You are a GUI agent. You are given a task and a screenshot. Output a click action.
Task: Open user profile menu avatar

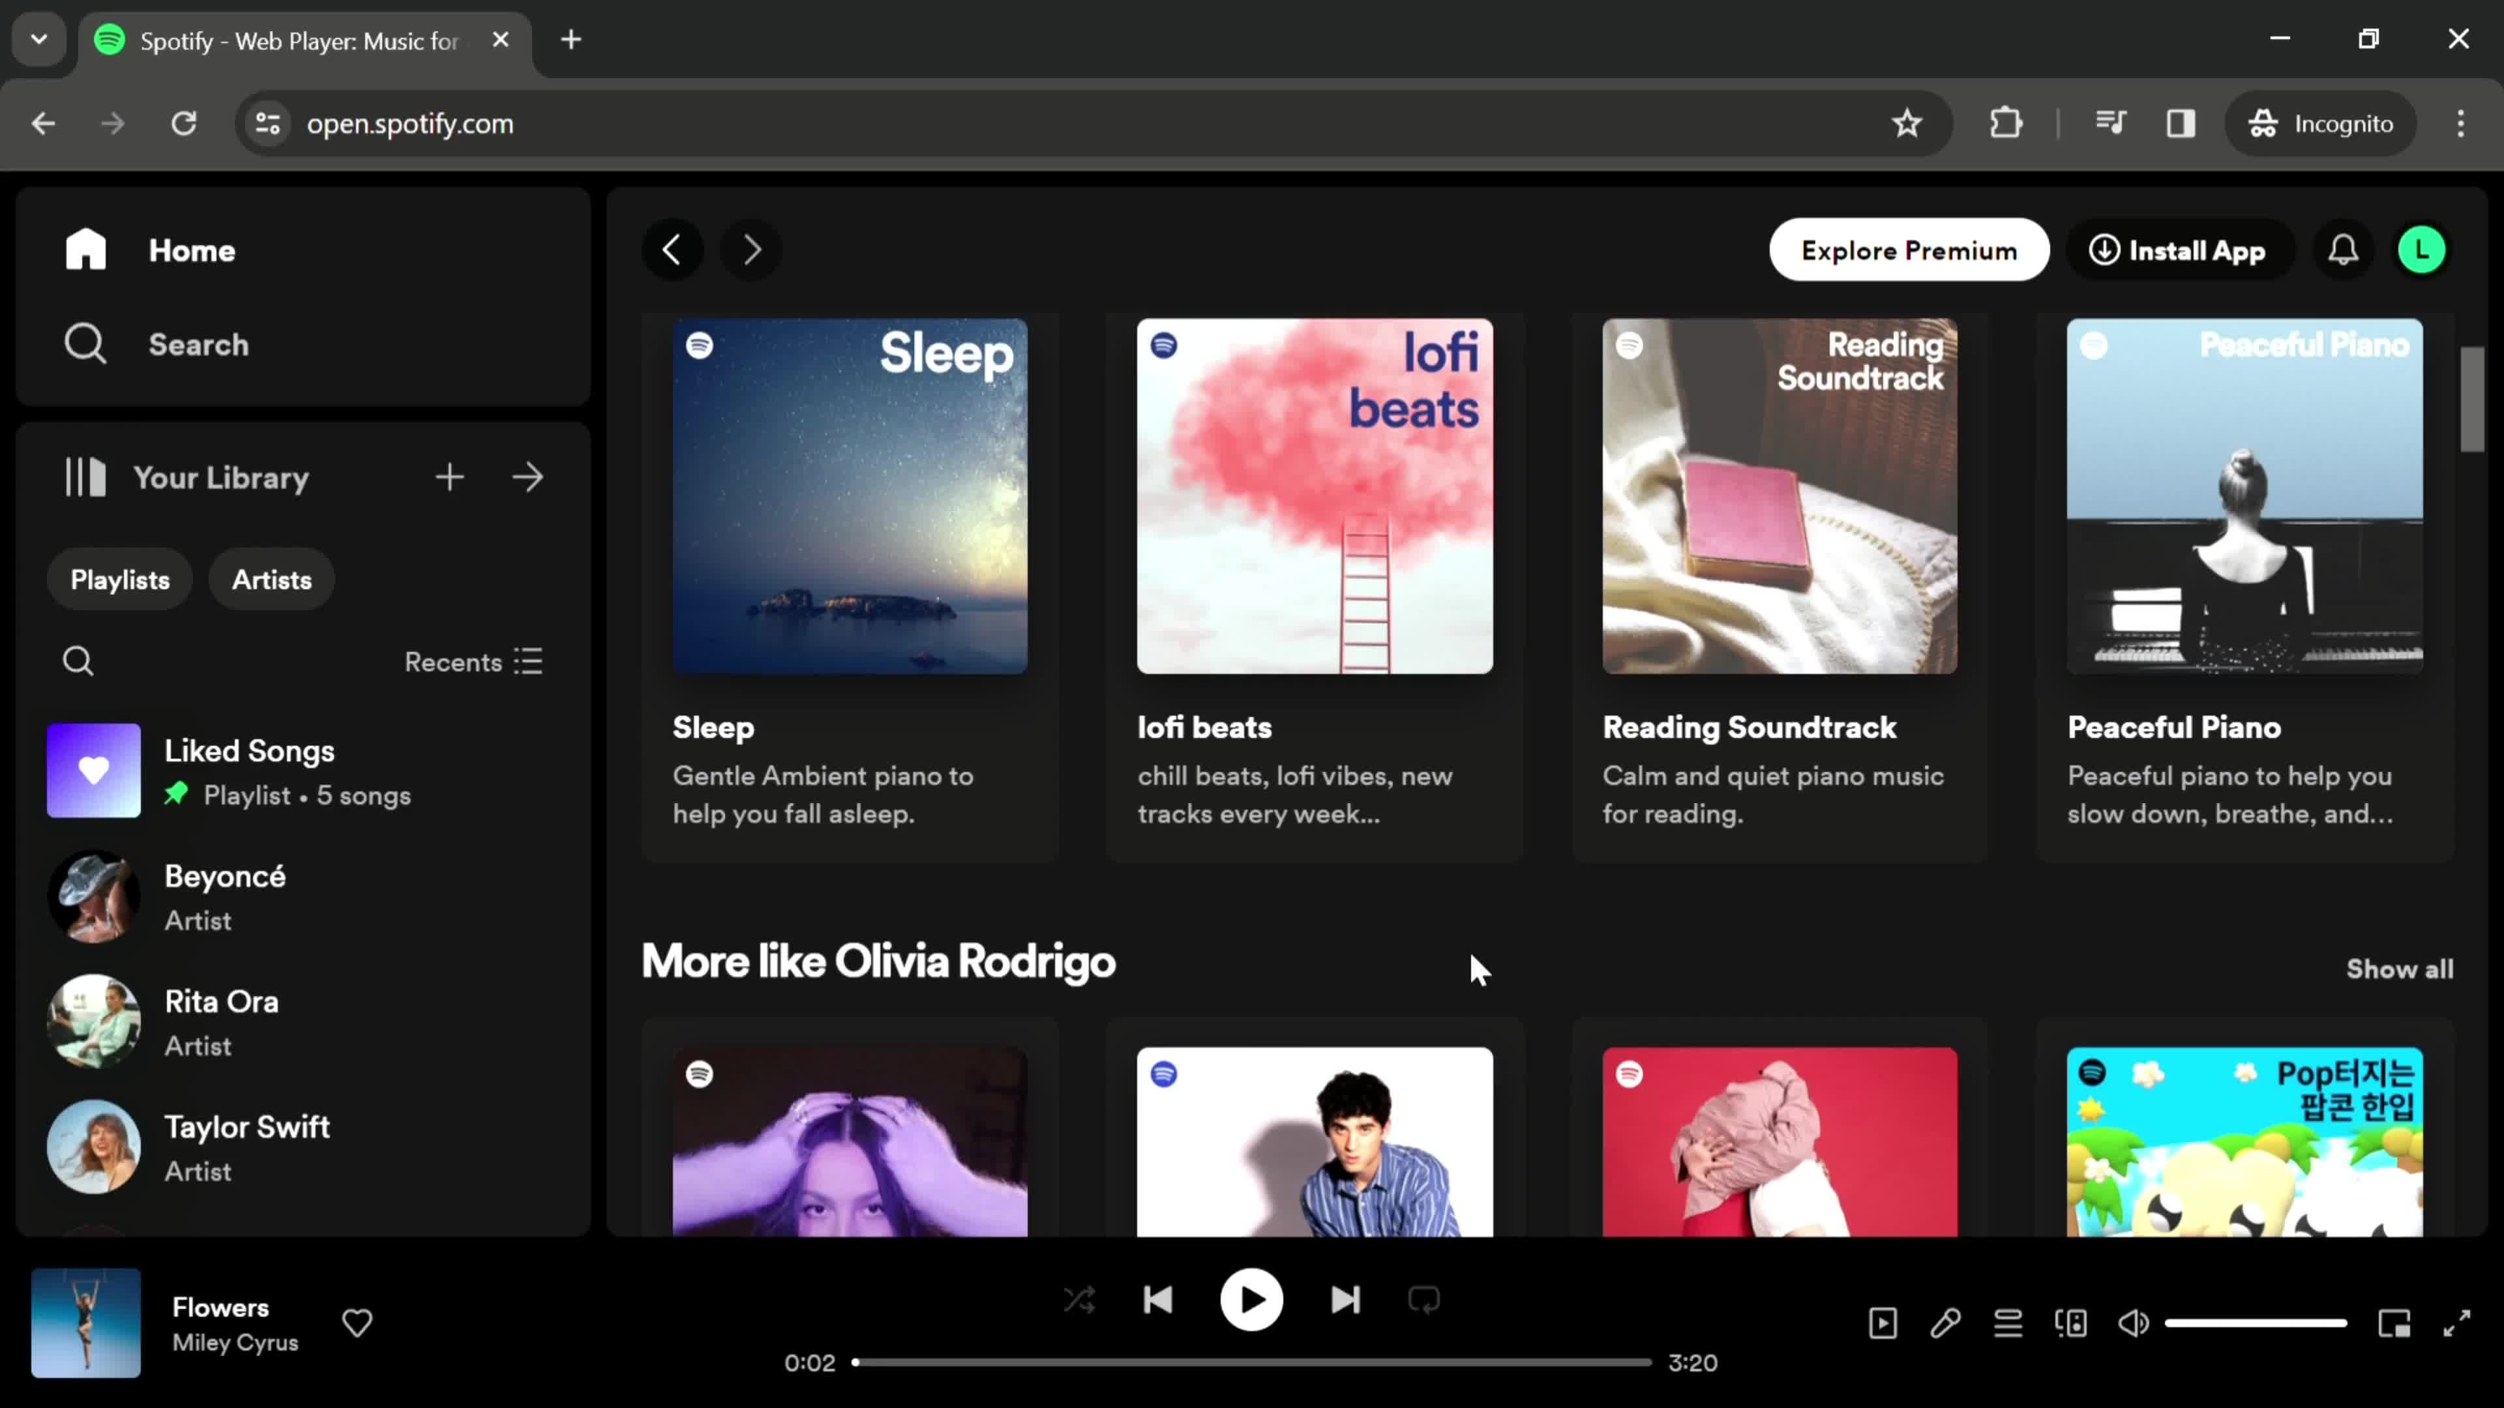point(2421,251)
